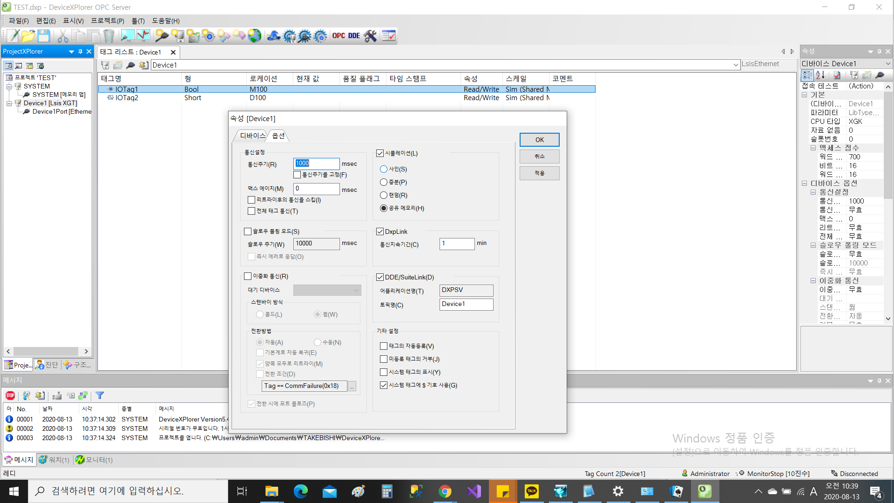Image resolution: width=894 pixels, height=503 pixels.
Task: Open Chrome from the taskbar
Action: coord(445,491)
